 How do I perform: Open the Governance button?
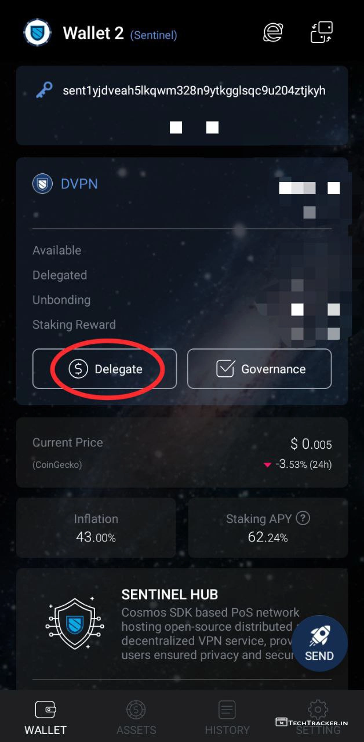[x=259, y=369]
